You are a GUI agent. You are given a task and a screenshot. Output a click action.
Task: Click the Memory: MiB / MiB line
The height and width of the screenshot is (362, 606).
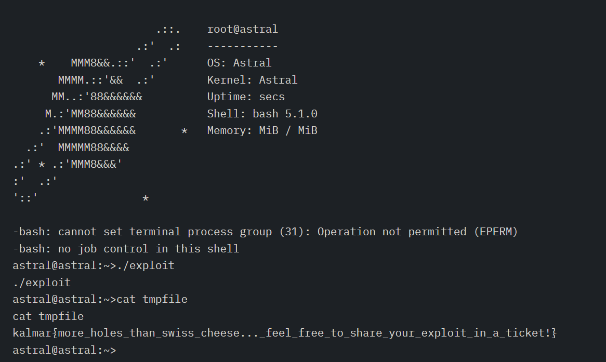(262, 130)
